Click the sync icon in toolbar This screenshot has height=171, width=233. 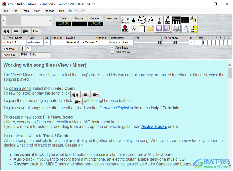click(x=142, y=20)
